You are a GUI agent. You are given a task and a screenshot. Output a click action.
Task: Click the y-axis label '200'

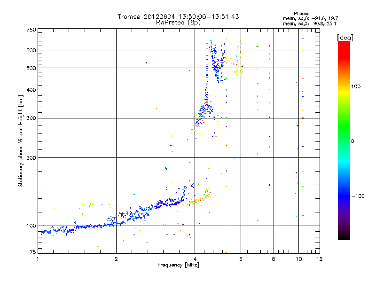tap(31, 158)
